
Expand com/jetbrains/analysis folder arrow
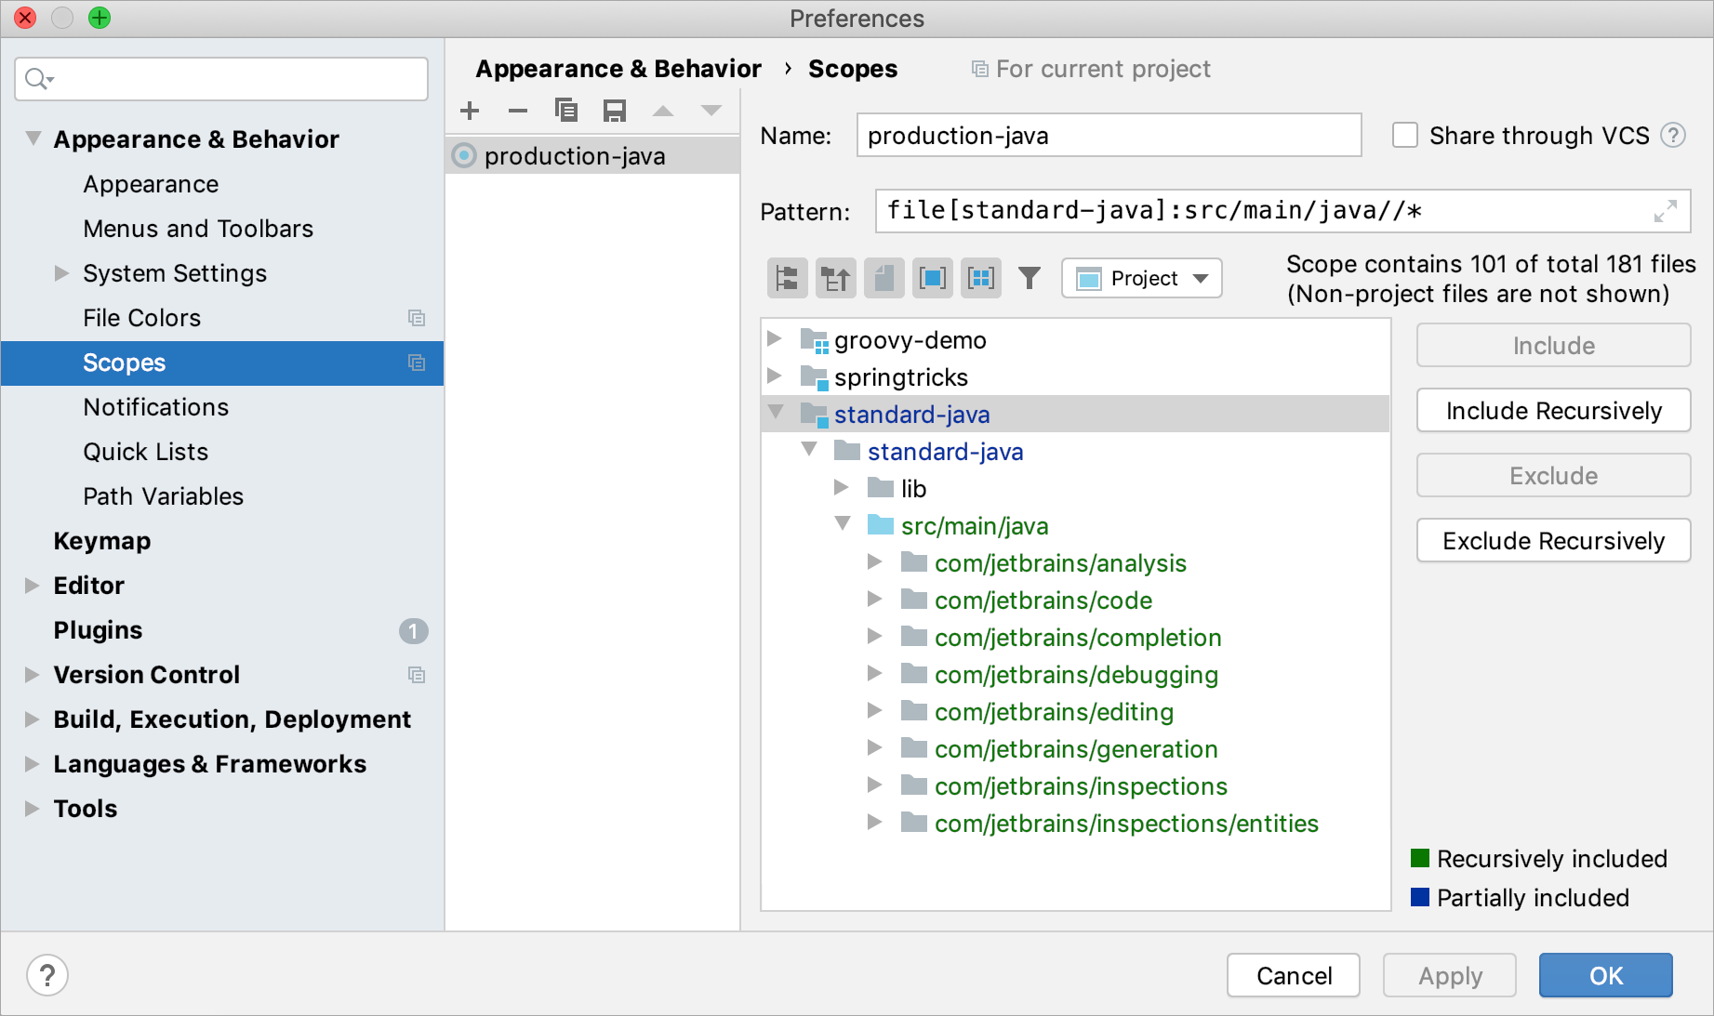(x=874, y=561)
